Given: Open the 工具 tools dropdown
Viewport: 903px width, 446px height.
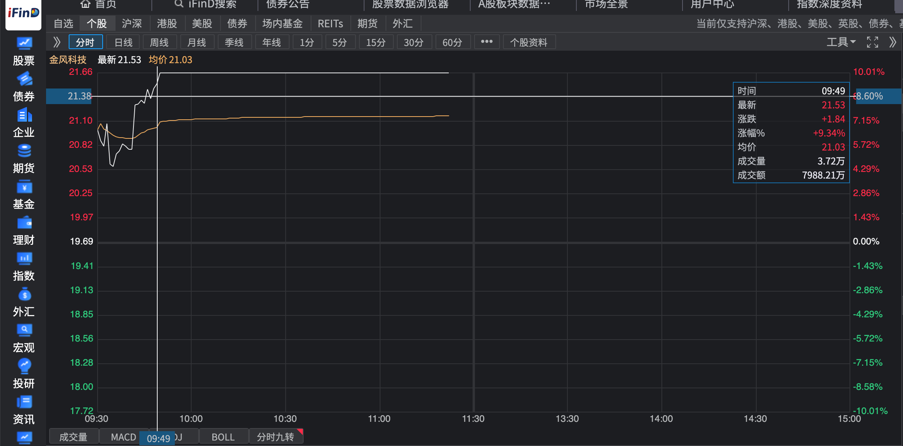Looking at the screenshot, I should (x=841, y=42).
